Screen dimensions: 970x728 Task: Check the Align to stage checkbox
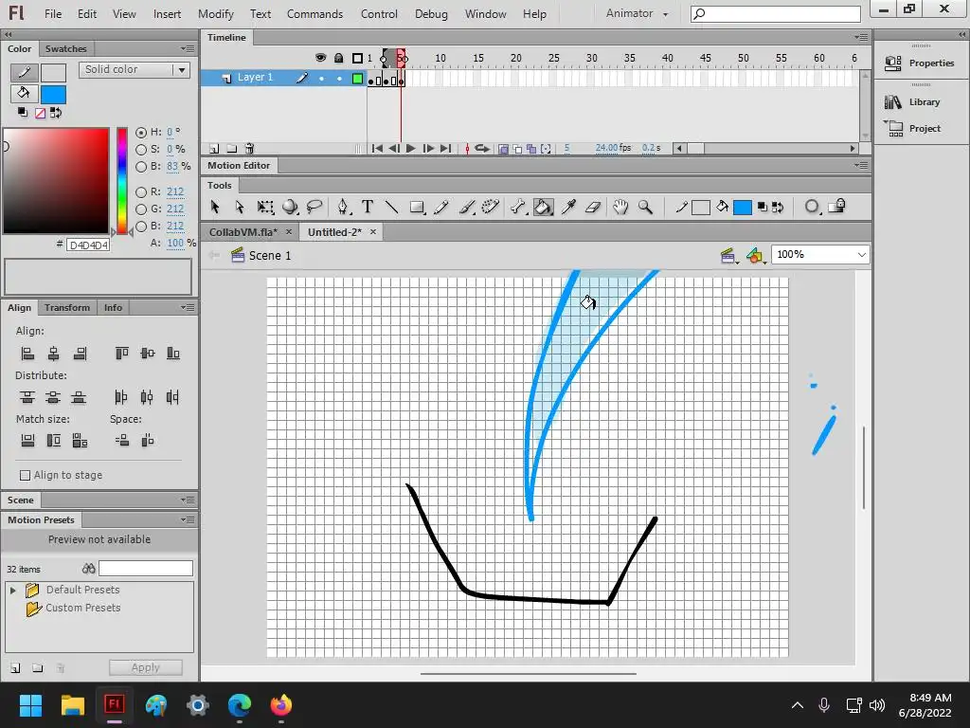point(25,476)
